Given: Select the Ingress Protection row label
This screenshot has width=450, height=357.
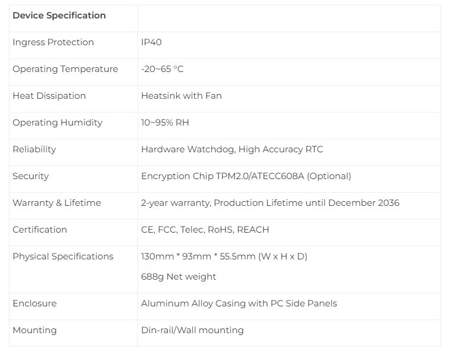Looking at the screenshot, I should [53, 42].
